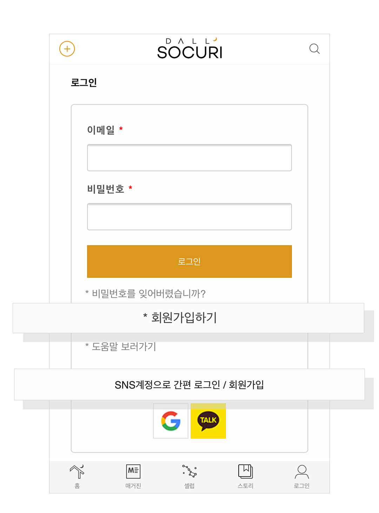Click the SNS계정으로 간편 로그인 banner
379x513 pixels.
tap(189, 384)
